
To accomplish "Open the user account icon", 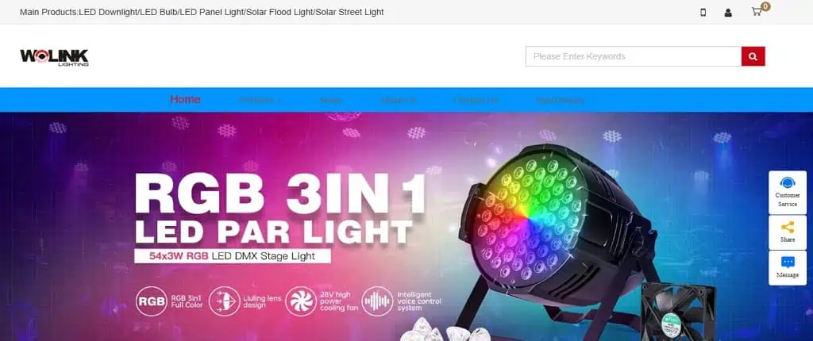I will (x=728, y=13).
